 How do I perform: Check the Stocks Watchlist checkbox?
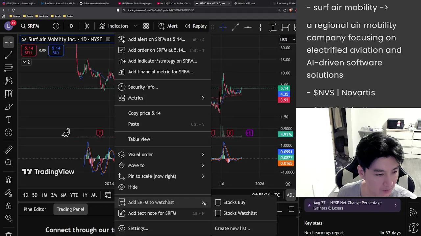[x=218, y=213]
